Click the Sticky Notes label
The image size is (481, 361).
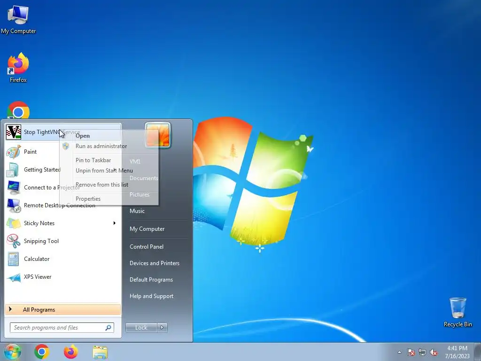pyautogui.click(x=39, y=223)
